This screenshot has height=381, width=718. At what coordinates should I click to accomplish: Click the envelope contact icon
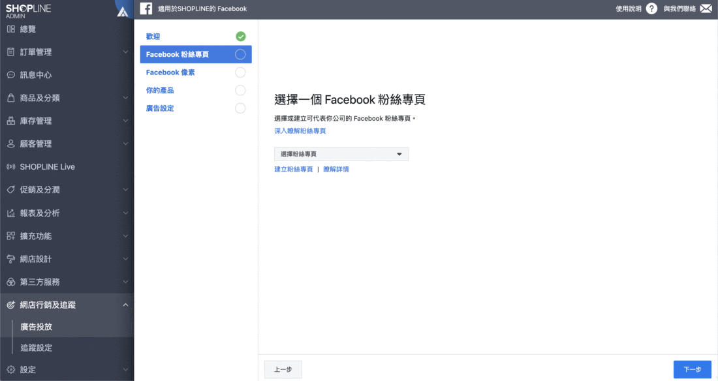click(x=706, y=8)
